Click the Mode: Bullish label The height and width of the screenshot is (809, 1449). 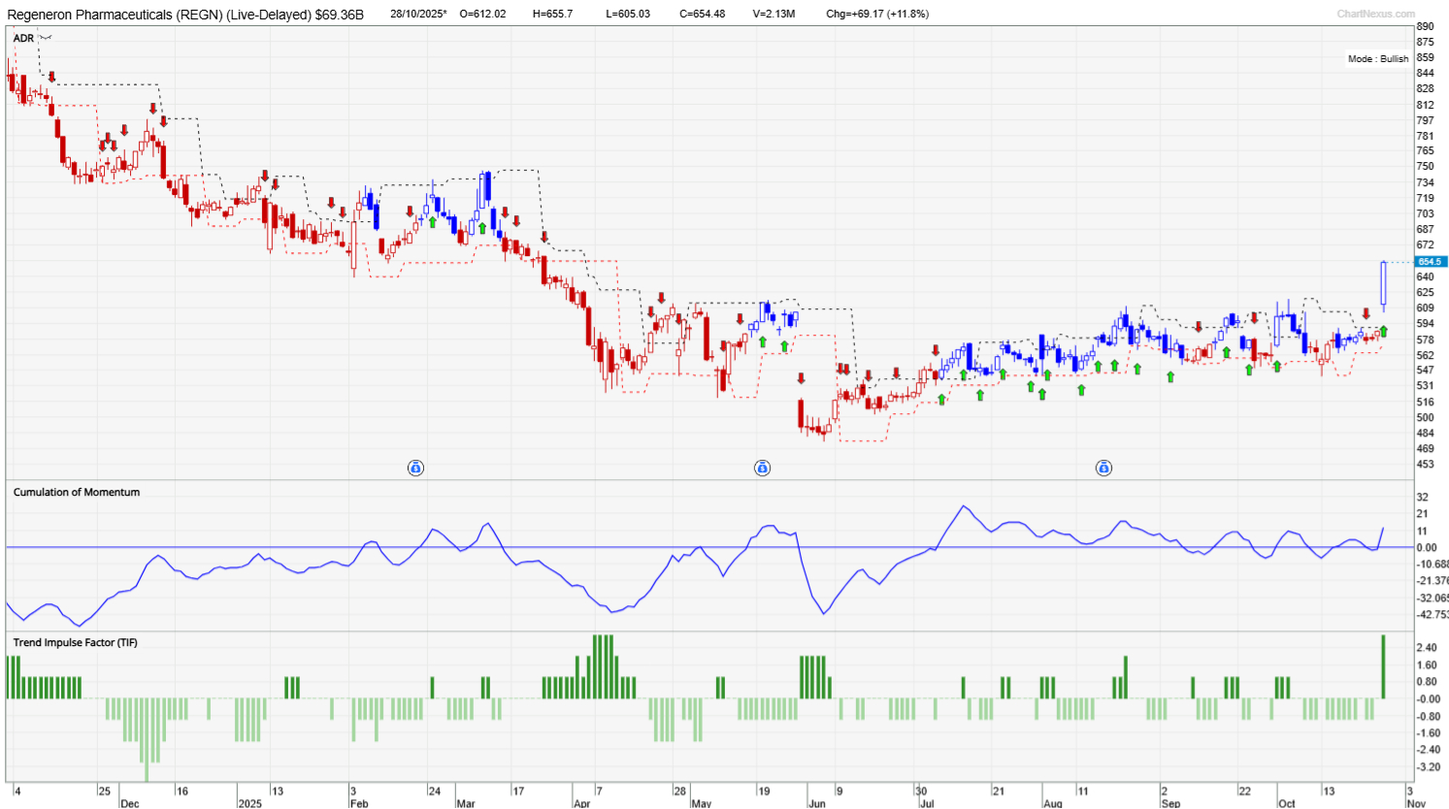point(1377,59)
